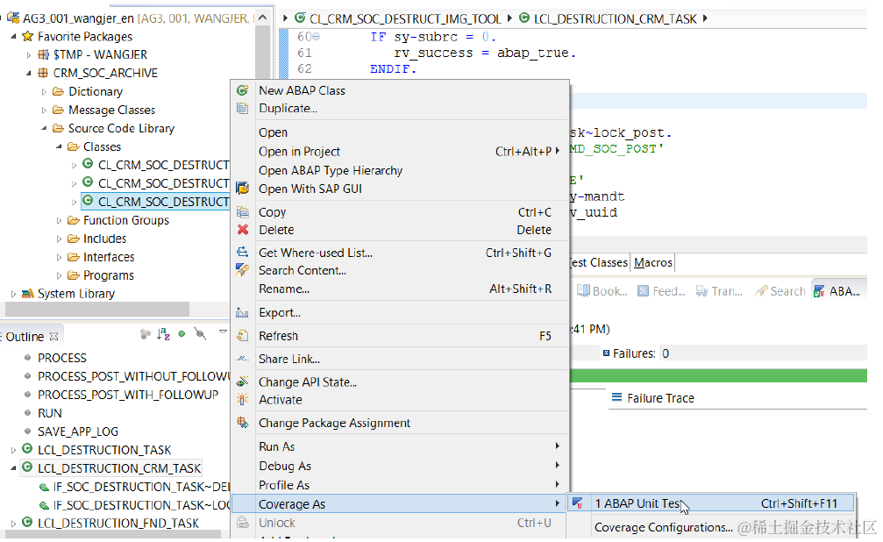Image resolution: width=883 pixels, height=542 pixels.
Task: Click the project explorer horizontal scrollbar
Action: 97,309
